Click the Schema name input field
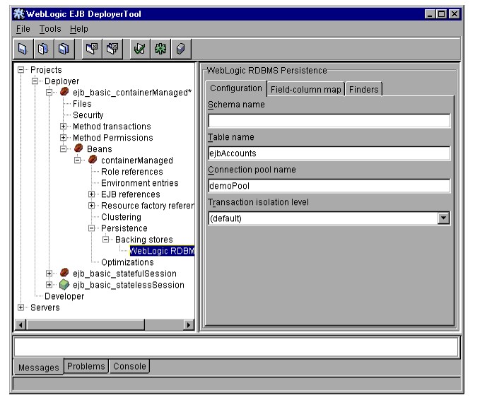This screenshot has width=504, height=405. click(x=329, y=121)
